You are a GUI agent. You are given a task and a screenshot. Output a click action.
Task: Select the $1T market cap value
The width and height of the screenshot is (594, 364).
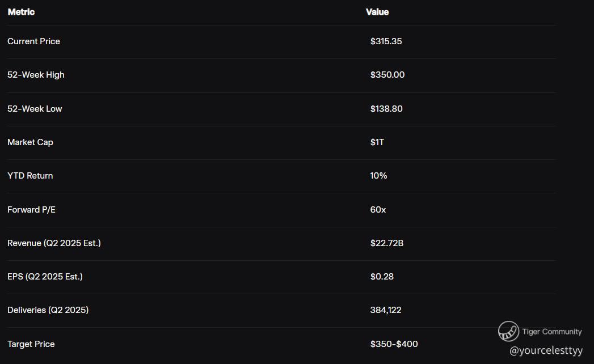377,142
